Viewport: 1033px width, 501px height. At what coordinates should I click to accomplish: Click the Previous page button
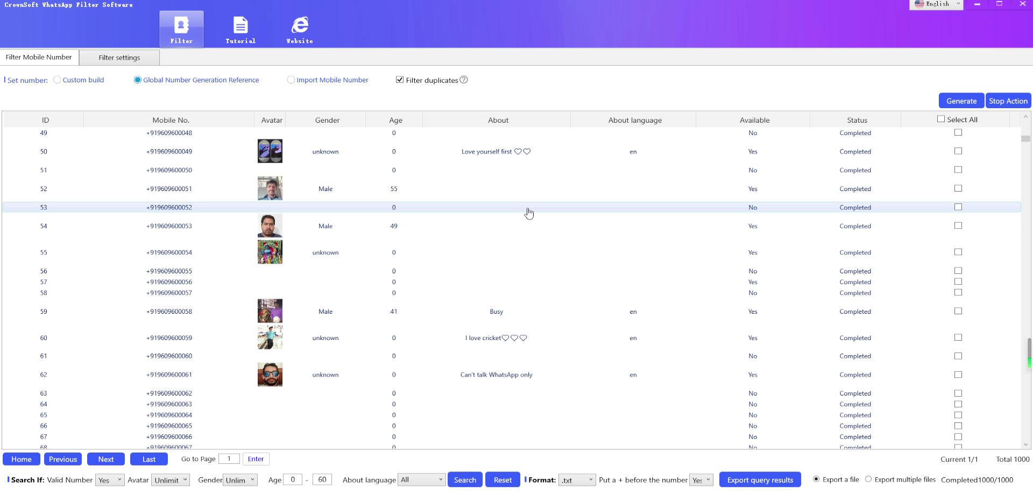click(63, 459)
